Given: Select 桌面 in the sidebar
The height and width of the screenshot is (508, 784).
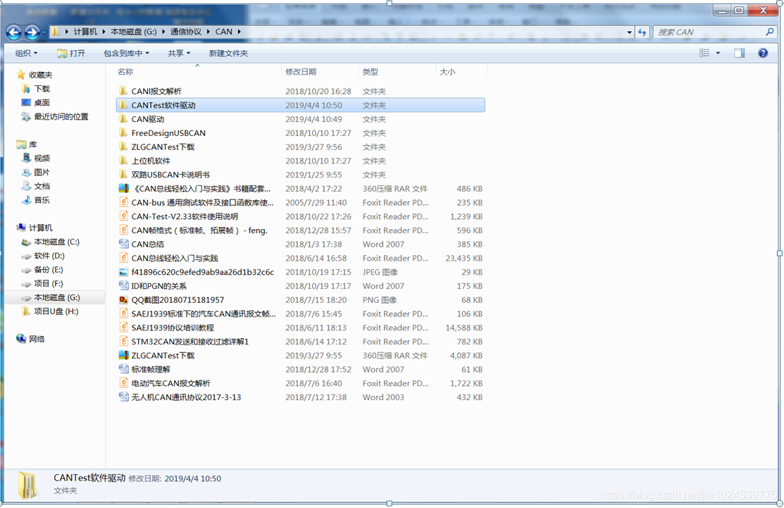Looking at the screenshot, I should (42, 103).
